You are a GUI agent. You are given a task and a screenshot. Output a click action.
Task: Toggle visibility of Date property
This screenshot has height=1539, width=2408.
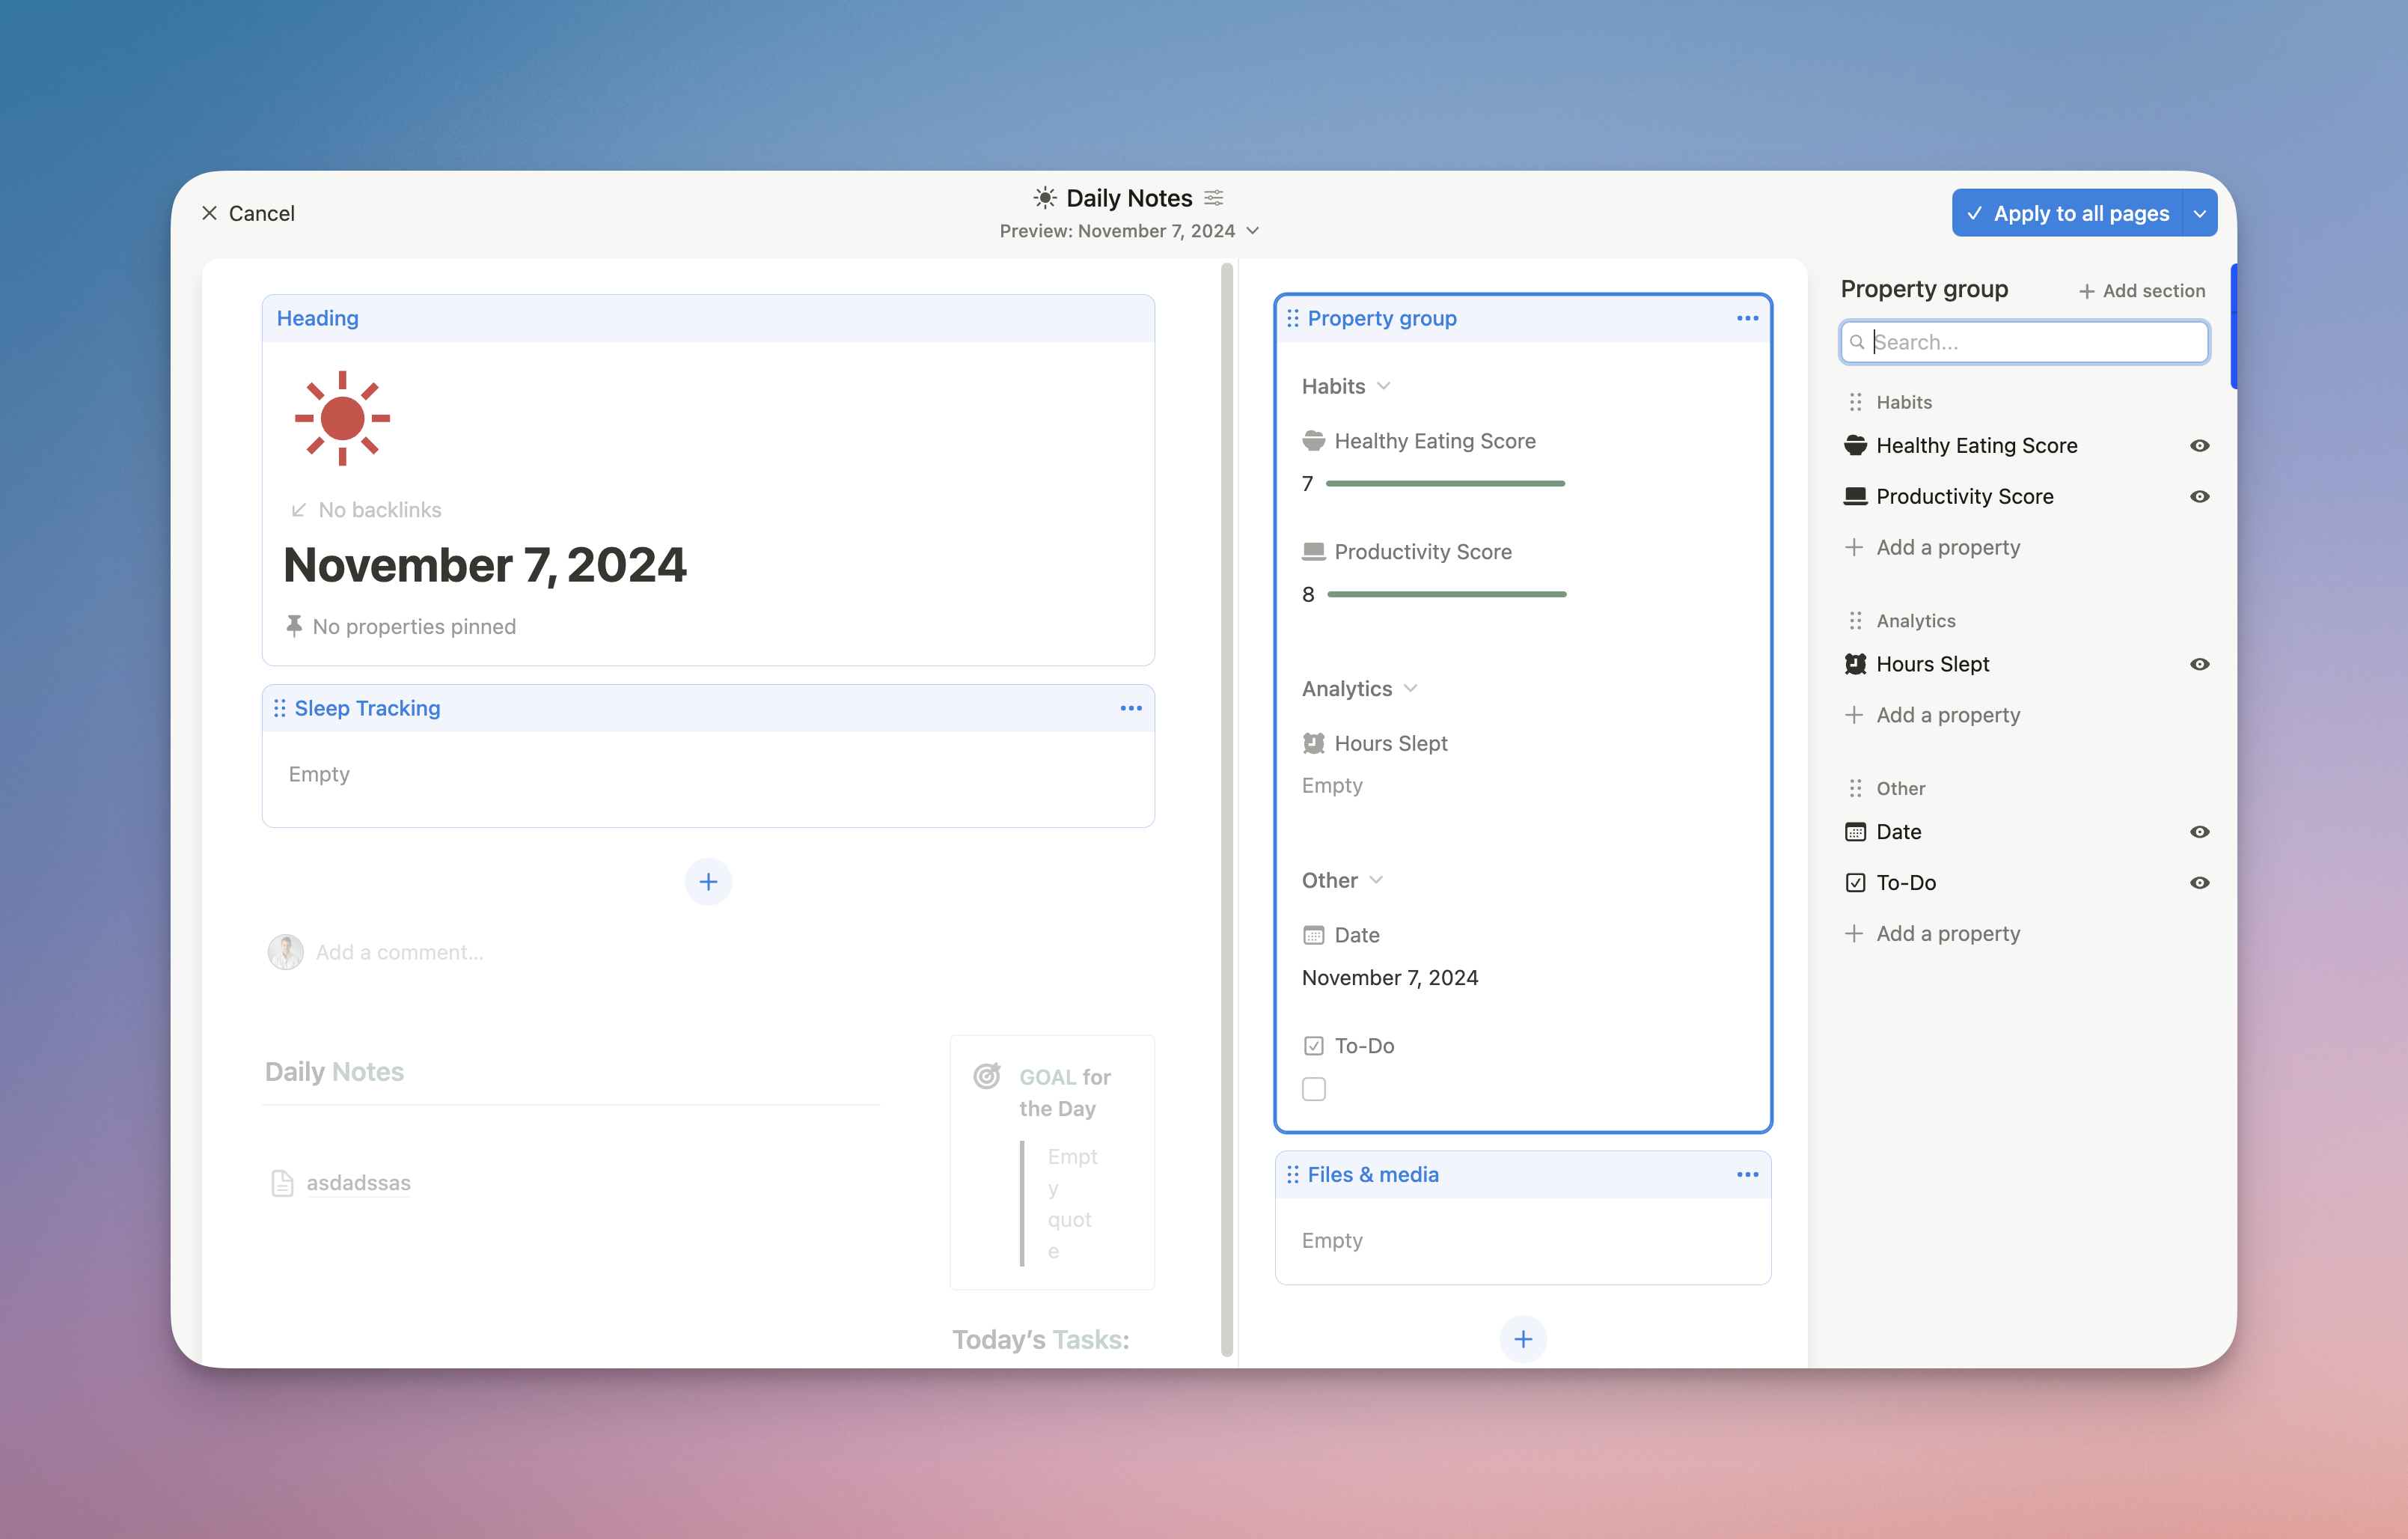[2199, 832]
